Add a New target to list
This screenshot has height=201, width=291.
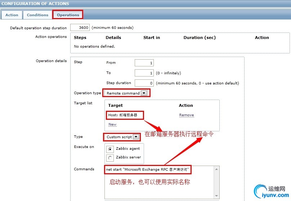[x=112, y=124]
